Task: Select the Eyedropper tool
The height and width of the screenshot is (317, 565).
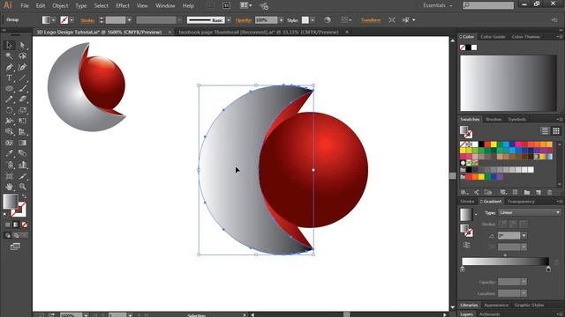Action: point(9,153)
